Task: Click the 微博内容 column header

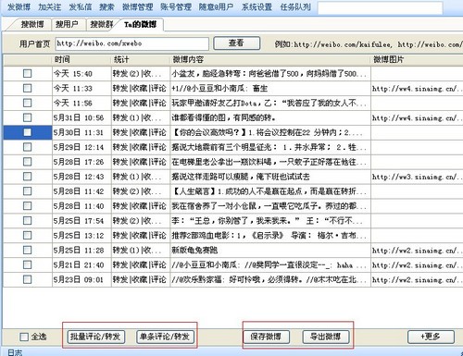Action: click(270, 59)
